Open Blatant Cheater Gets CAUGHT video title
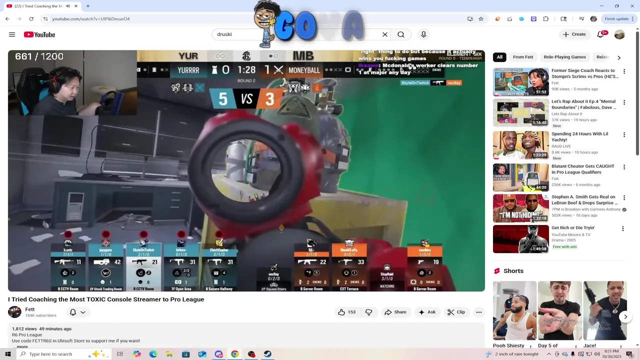This screenshot has height=360, width=640. [583, 169]
